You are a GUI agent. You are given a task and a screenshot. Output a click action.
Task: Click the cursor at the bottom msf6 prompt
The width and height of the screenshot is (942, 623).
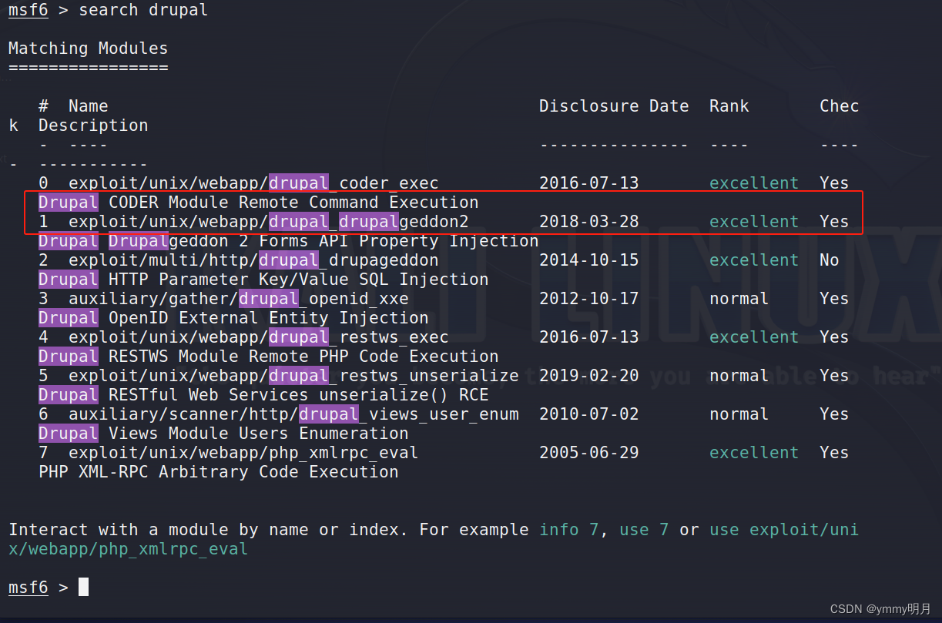pos(83,587)
